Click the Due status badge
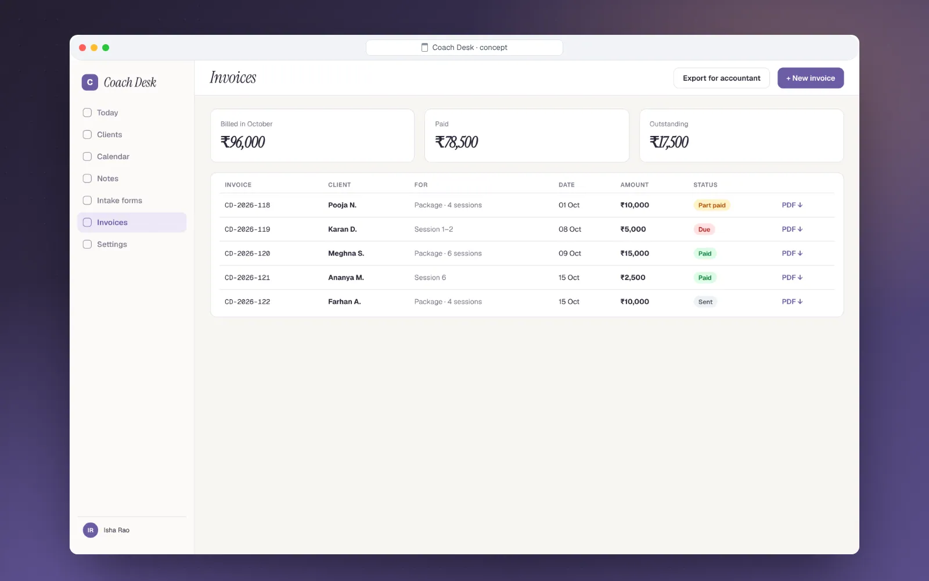Viewport: 929px width, 581px height. (704, 229)
